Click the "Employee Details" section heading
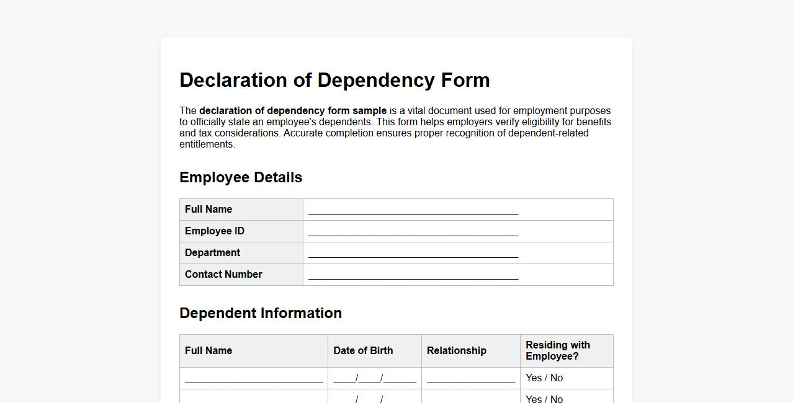The image size is (793, 403). coord(241,177)
